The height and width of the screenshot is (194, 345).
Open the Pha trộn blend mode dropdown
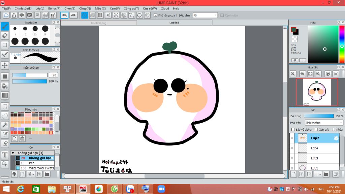(x=324, y=123)
